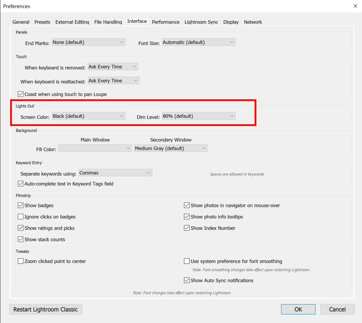Click the 'Secondary Window' column label

[x=171, y=140]
